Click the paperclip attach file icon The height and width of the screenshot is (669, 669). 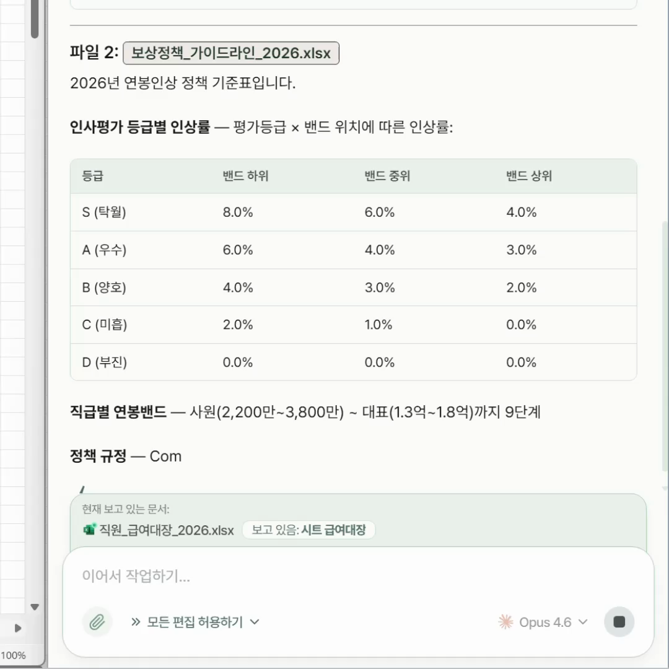(x=97, y=622)
